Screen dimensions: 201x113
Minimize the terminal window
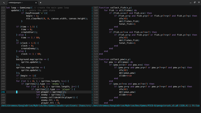(x=190, y=3)
